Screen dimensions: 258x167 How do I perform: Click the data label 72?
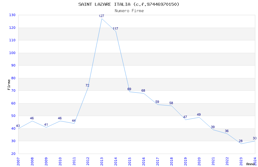click(87, 85)
